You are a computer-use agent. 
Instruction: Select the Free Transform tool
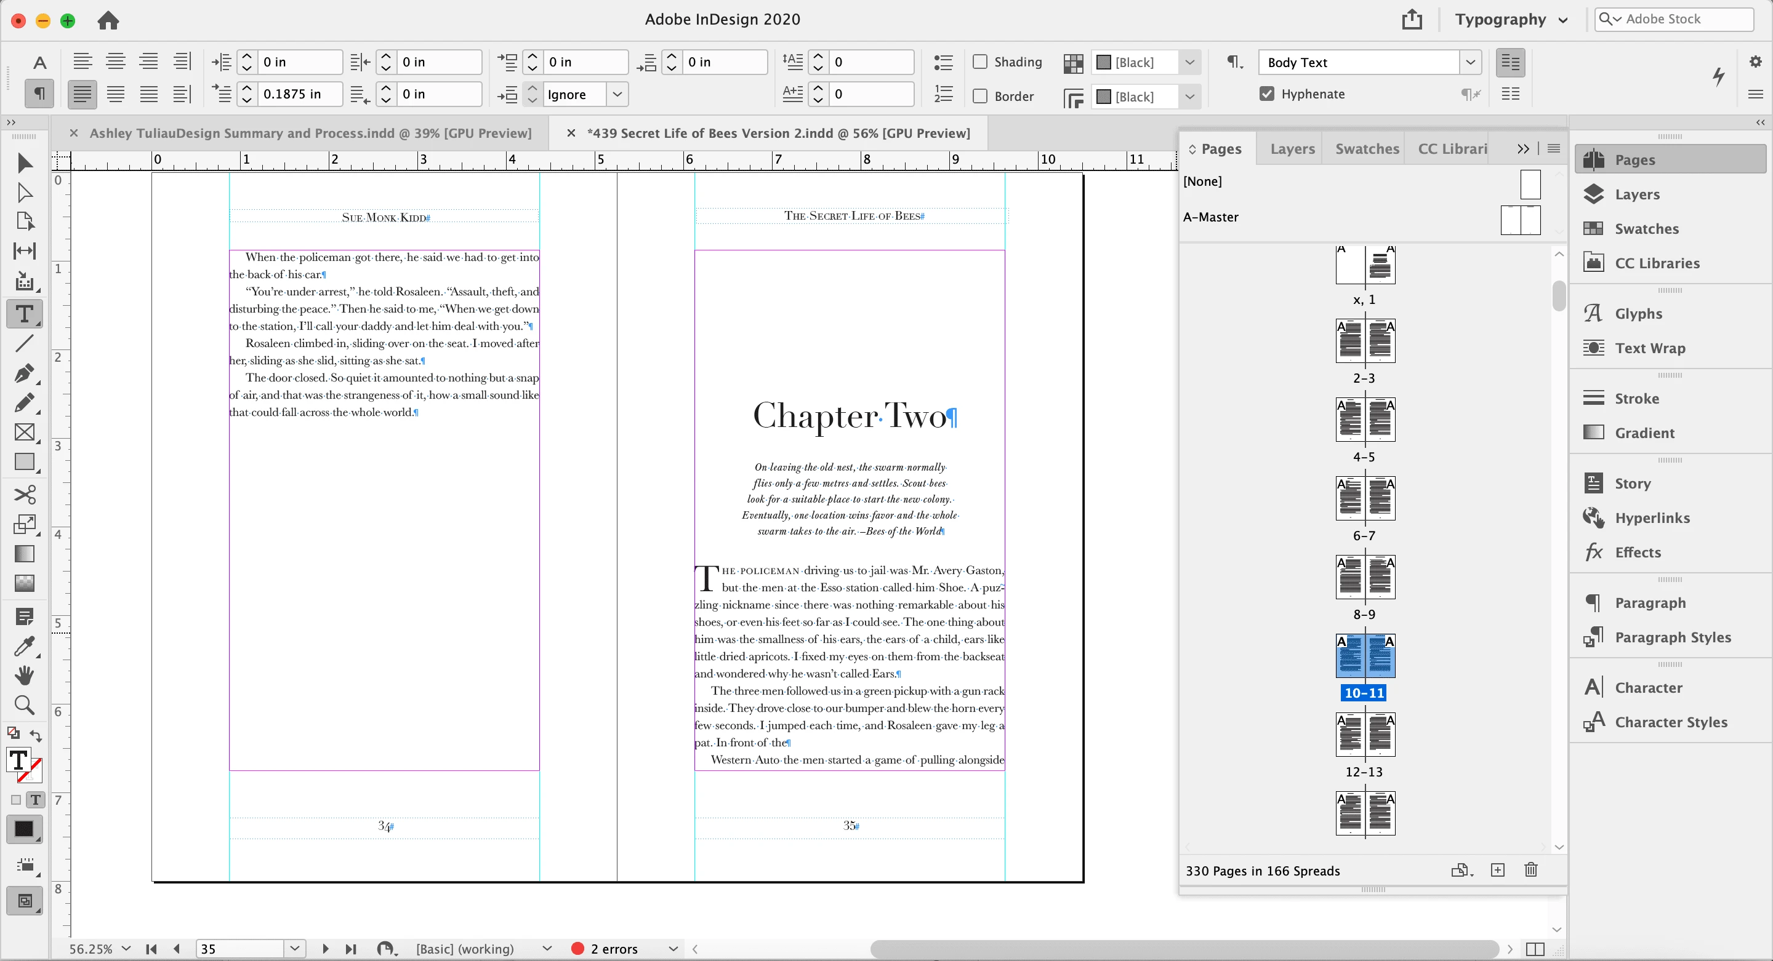tap(24, 524)
